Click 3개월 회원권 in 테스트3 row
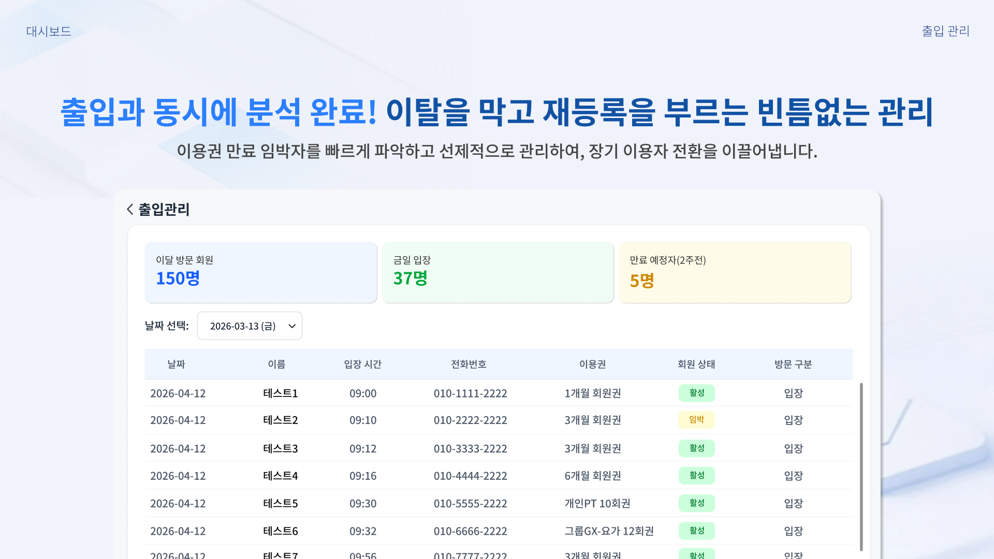This screenshot has height=559, width=994. pyautogui.click(x=593, y=449)
